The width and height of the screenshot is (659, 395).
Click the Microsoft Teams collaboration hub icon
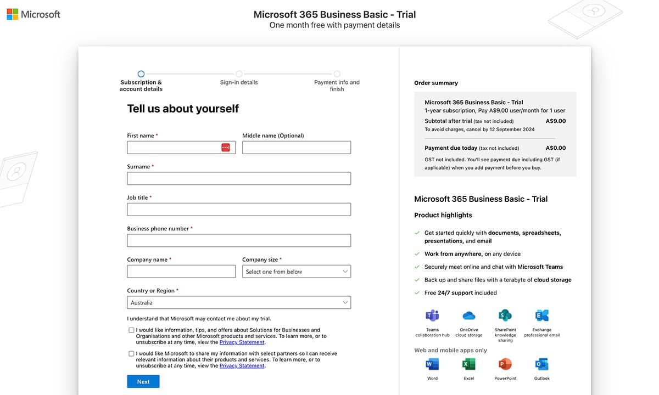432,317
